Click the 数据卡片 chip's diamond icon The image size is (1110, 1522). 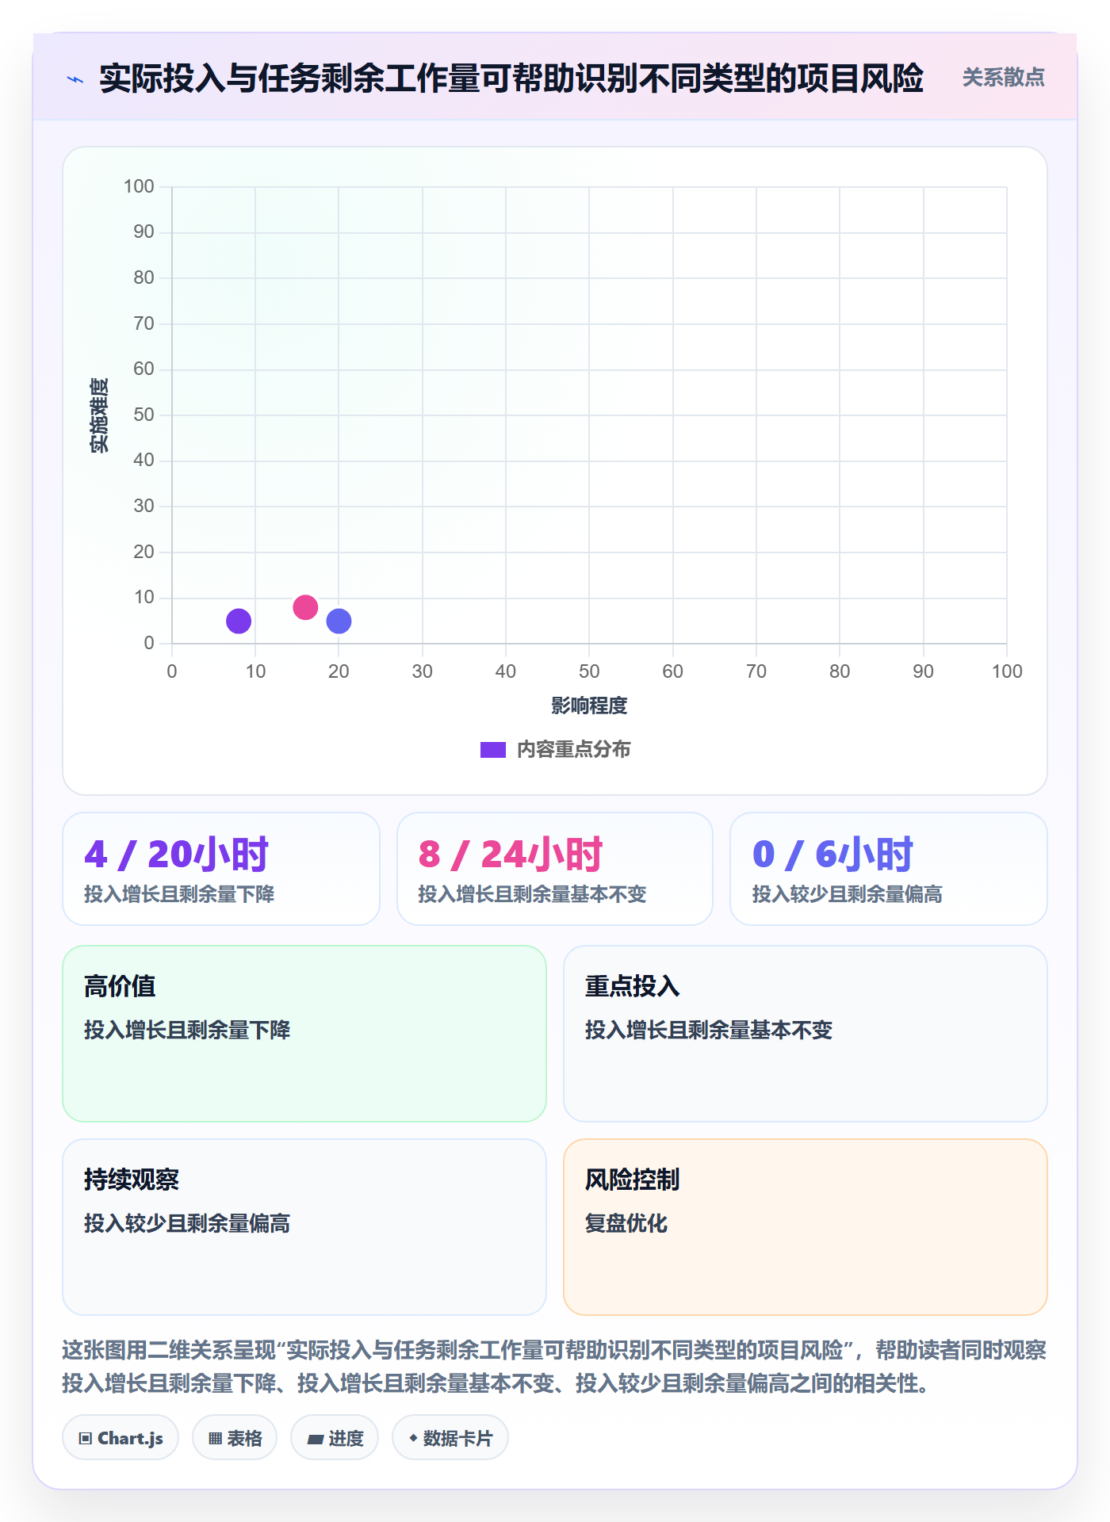413,1437
